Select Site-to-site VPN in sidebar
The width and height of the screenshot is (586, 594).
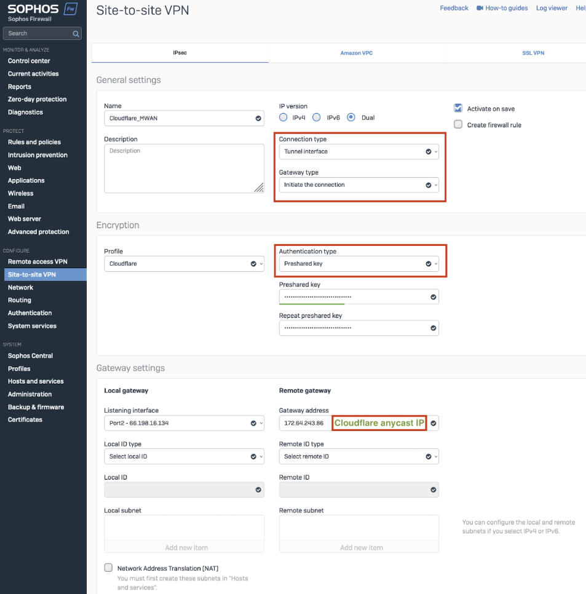tap(45, 275)
